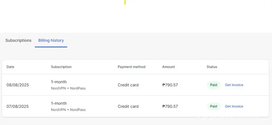The width and height of the screenshot is (272, 125).
Task: Click the Subscription column header
Action: click(x=61, y=67)
